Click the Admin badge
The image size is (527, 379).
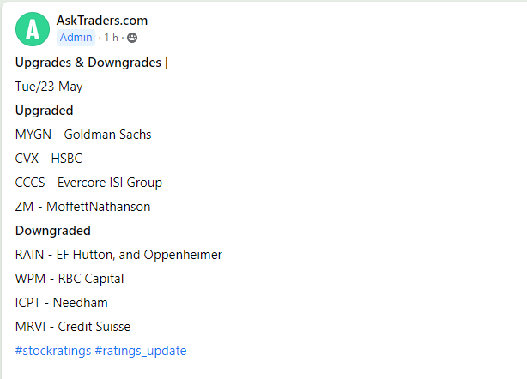coord(76,38)
